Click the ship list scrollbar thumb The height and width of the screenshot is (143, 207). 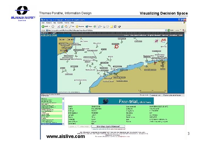click(63, 106)
